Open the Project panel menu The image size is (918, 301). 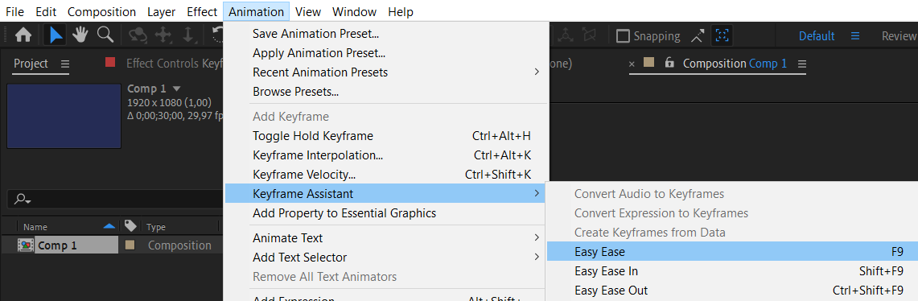pos(65,64)
